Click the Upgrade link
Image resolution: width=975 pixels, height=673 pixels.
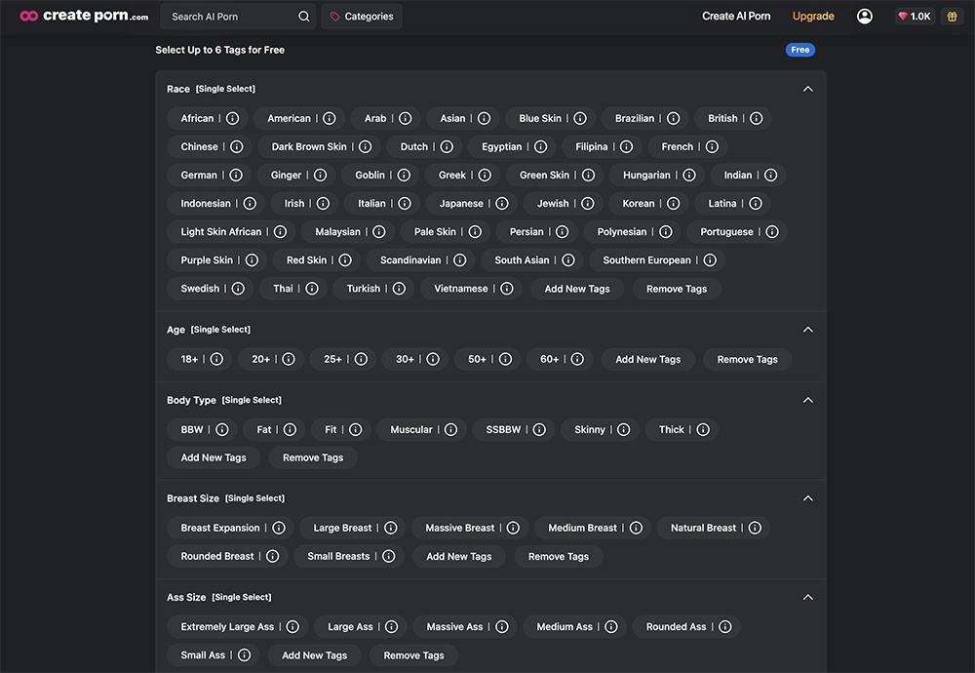point(813,16)
